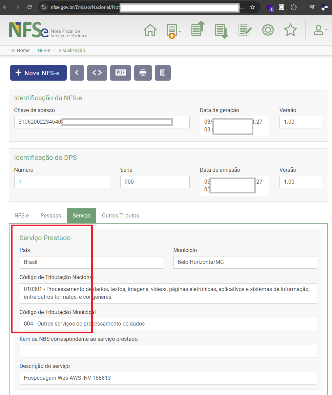Click the favorites star icon in header

(290, 30)
